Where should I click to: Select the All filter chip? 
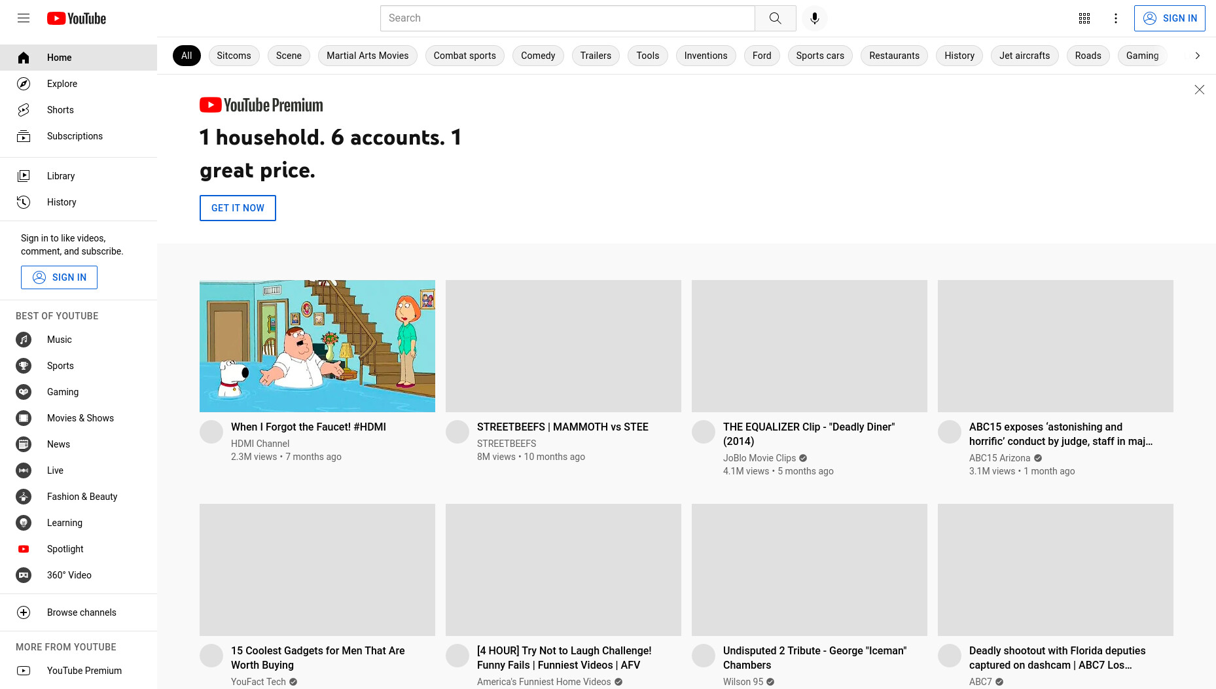(187, 56)
